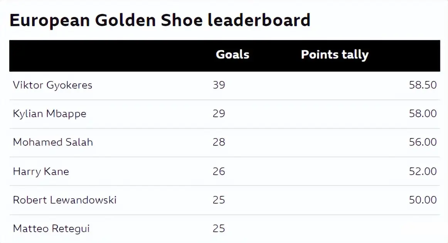The height and width of the screenshot is (243, 448).
Task: Click the Matteo Retegui name
Action: click(51, 228)
